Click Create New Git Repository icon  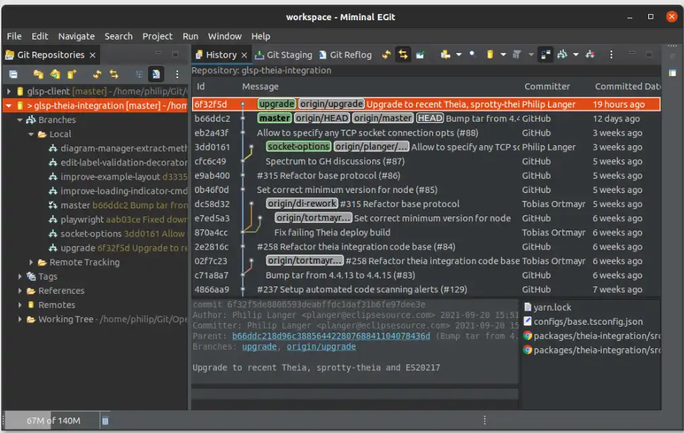click(x=72, y=74)
